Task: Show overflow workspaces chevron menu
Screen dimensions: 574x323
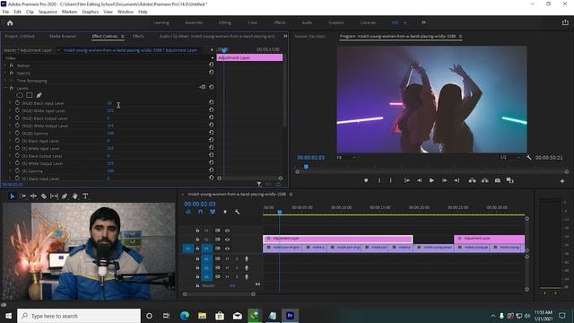Action: click(423, 22)
